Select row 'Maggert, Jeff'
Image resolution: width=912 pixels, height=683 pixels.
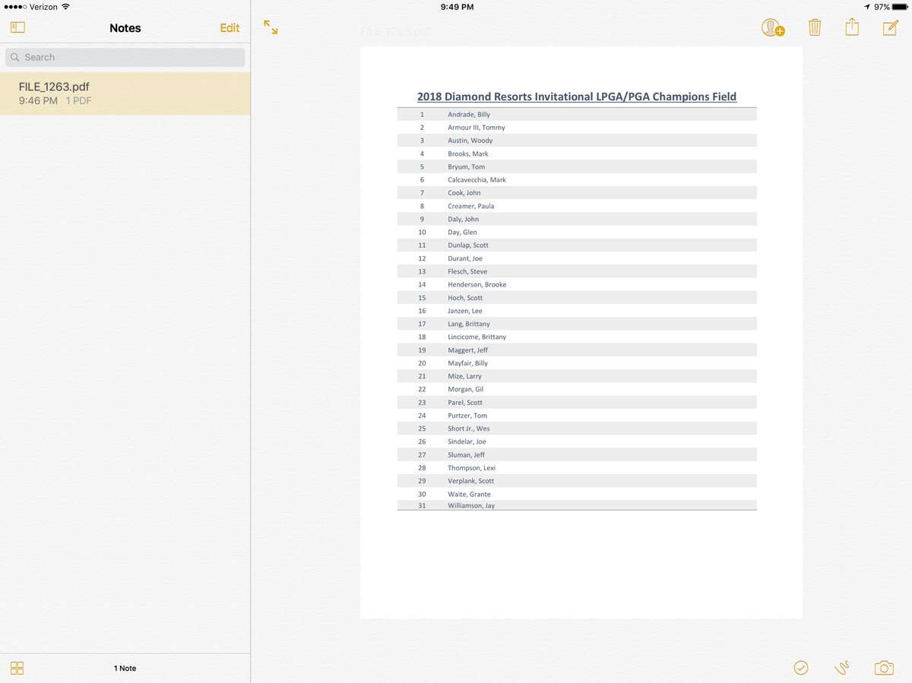coord(577,350)
